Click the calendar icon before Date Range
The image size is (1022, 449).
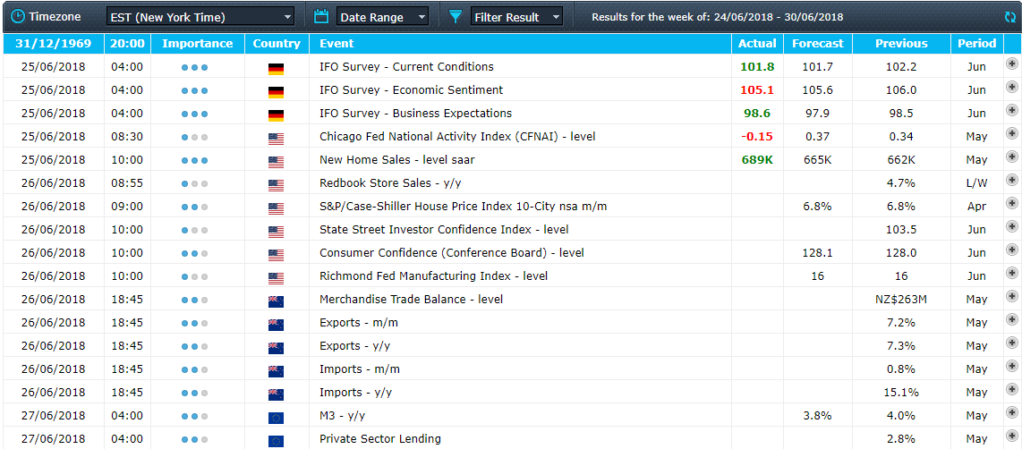(x=320, y=16)
